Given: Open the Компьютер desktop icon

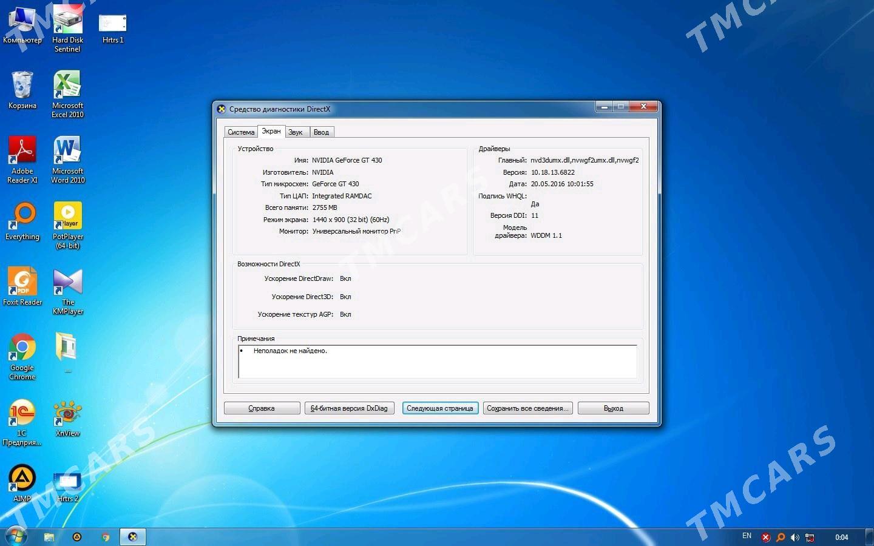Looking at the screenshot, I should coord(22,24).
